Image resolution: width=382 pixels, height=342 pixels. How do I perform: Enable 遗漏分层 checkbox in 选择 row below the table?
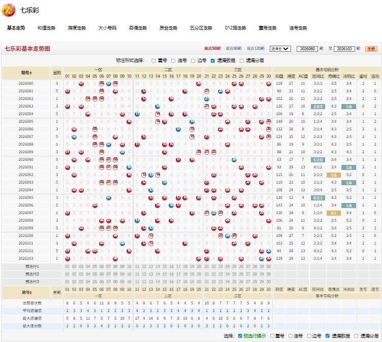356,336
